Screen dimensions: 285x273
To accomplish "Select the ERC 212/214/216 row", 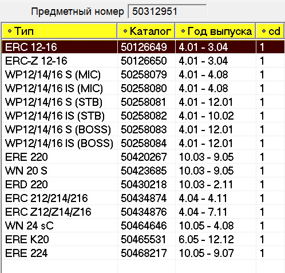I will pos(143,198).
